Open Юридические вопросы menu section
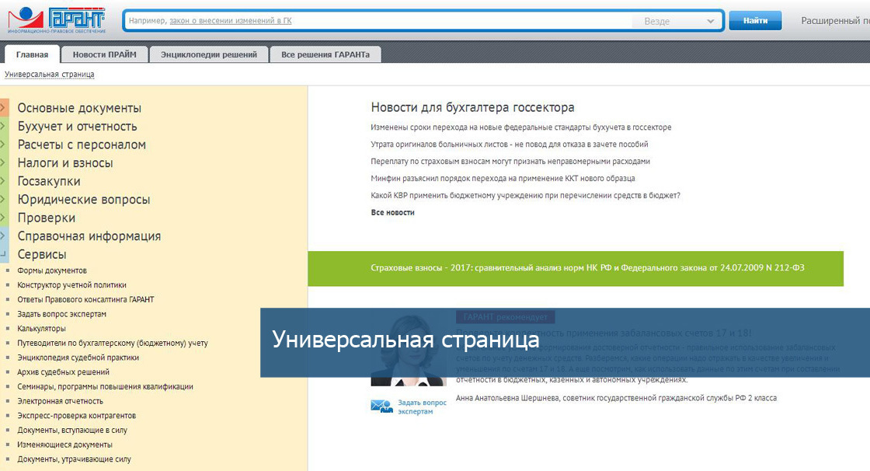Screen dimensions: 870x471 [84, 200]
